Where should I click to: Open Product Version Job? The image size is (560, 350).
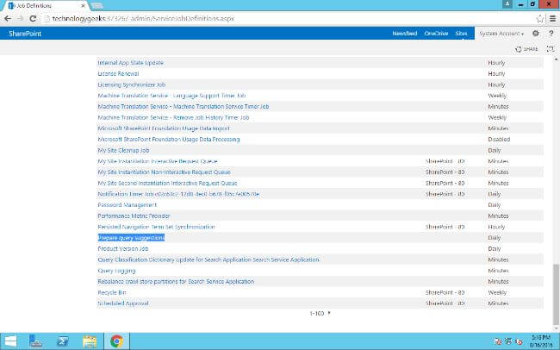122,248
